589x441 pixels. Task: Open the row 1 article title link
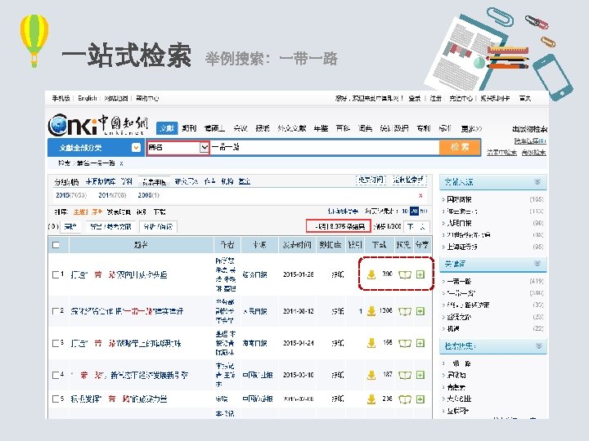pyautogui.click(x=119, y=275)
